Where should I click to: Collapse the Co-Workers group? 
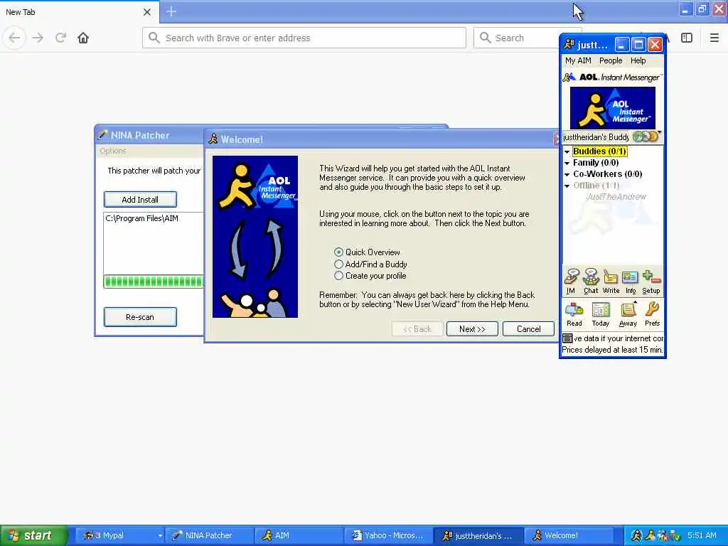click(x=567, y=175)
